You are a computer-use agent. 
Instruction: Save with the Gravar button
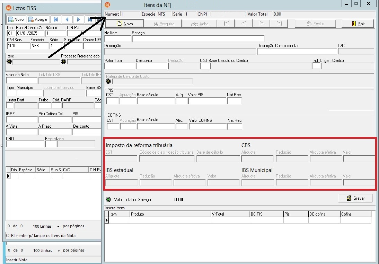click(355, 198)
